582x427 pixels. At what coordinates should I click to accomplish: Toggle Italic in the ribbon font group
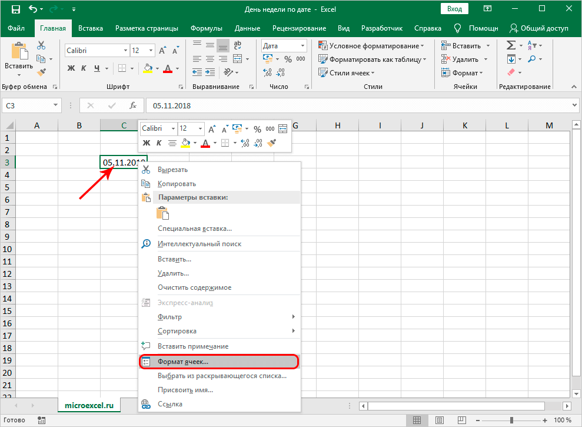(x=84, y=68)
